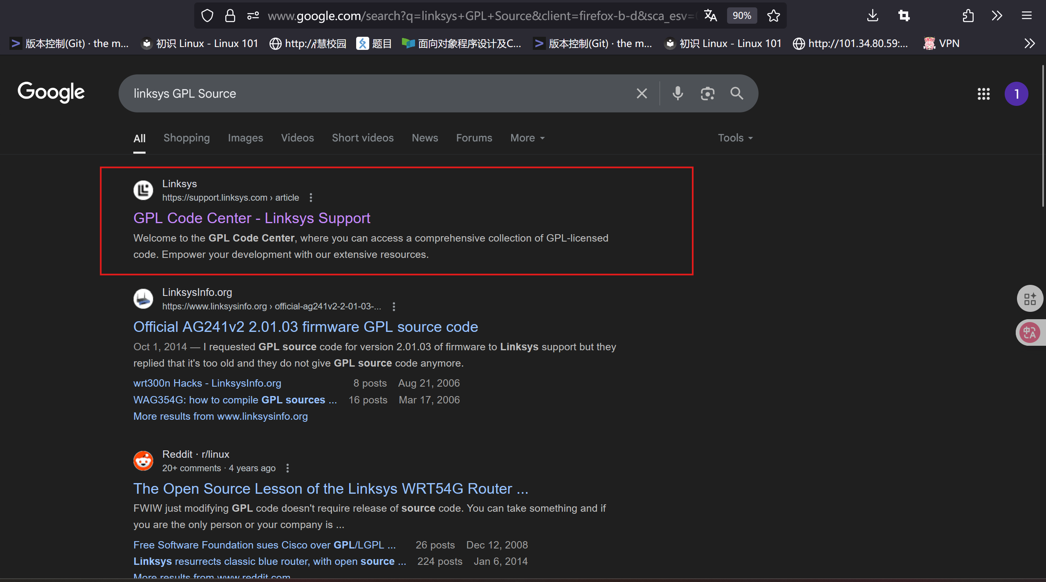
Task: Open the http://101.34.80.59 bookmark
Action: click(x=850, y=43)
